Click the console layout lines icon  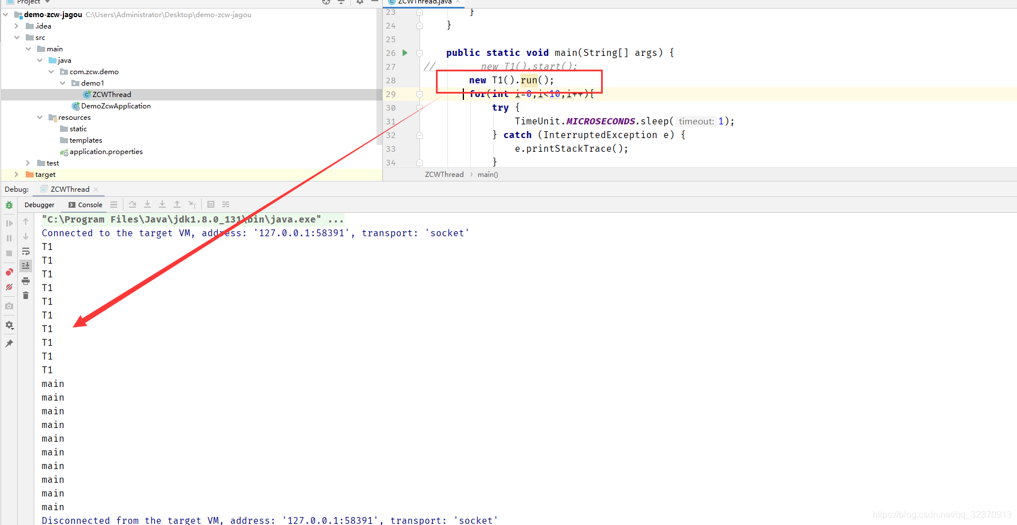click(114, 204)
